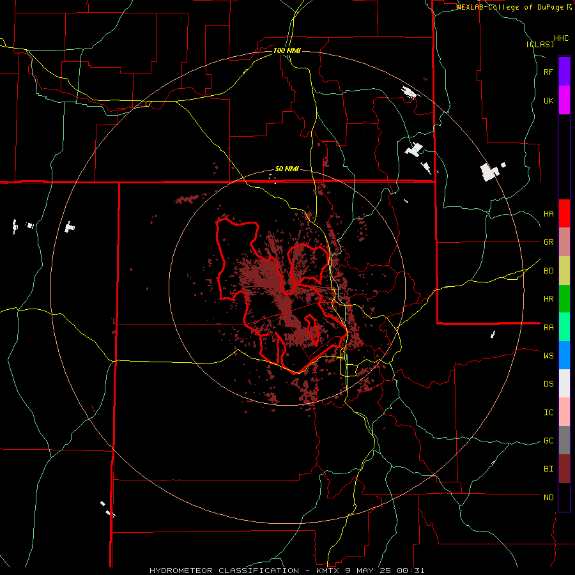Click the '100 NMI' range ring label
This screenshot has width=575, height=575.
[x=287, y=50]
